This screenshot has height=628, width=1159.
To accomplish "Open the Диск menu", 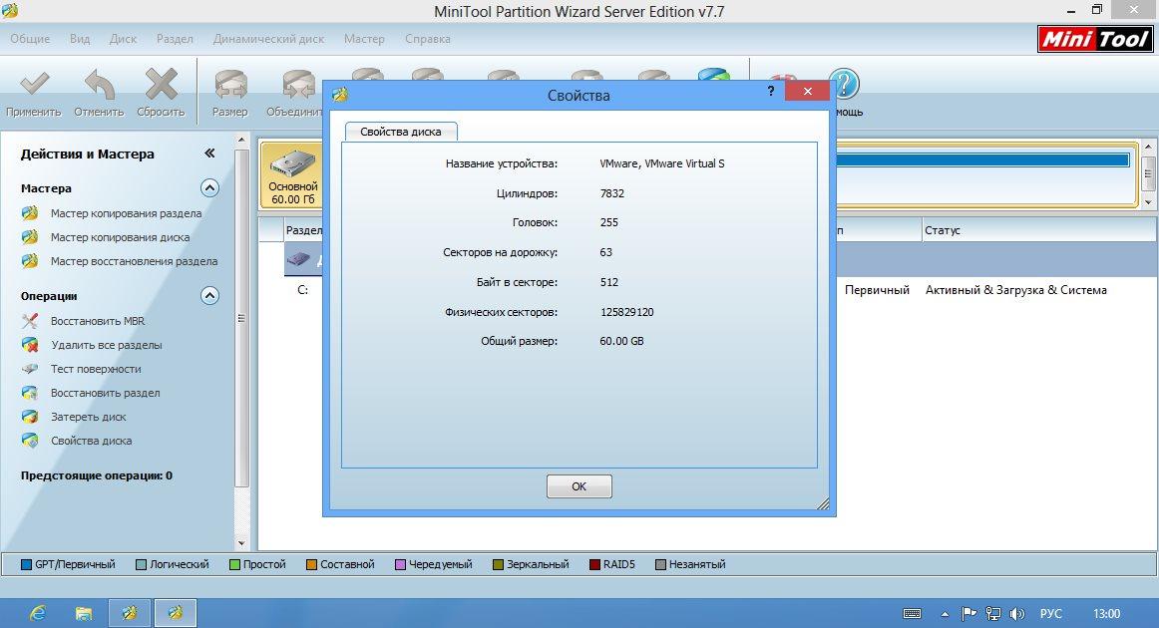I will click(x=123, y=39).
